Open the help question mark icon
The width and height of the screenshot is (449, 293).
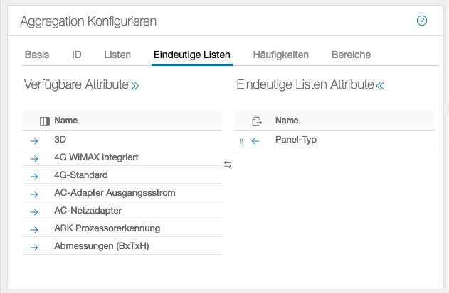point(421,21)
